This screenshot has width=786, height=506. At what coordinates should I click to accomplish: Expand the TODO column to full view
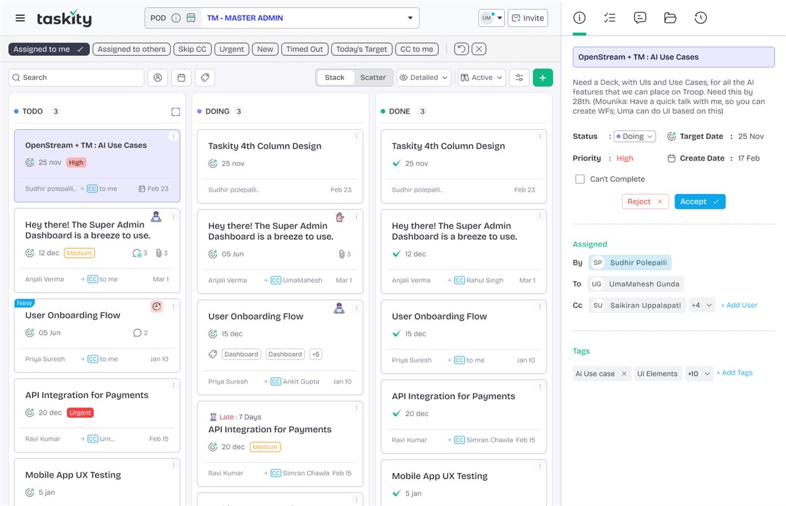coord(175,112)
